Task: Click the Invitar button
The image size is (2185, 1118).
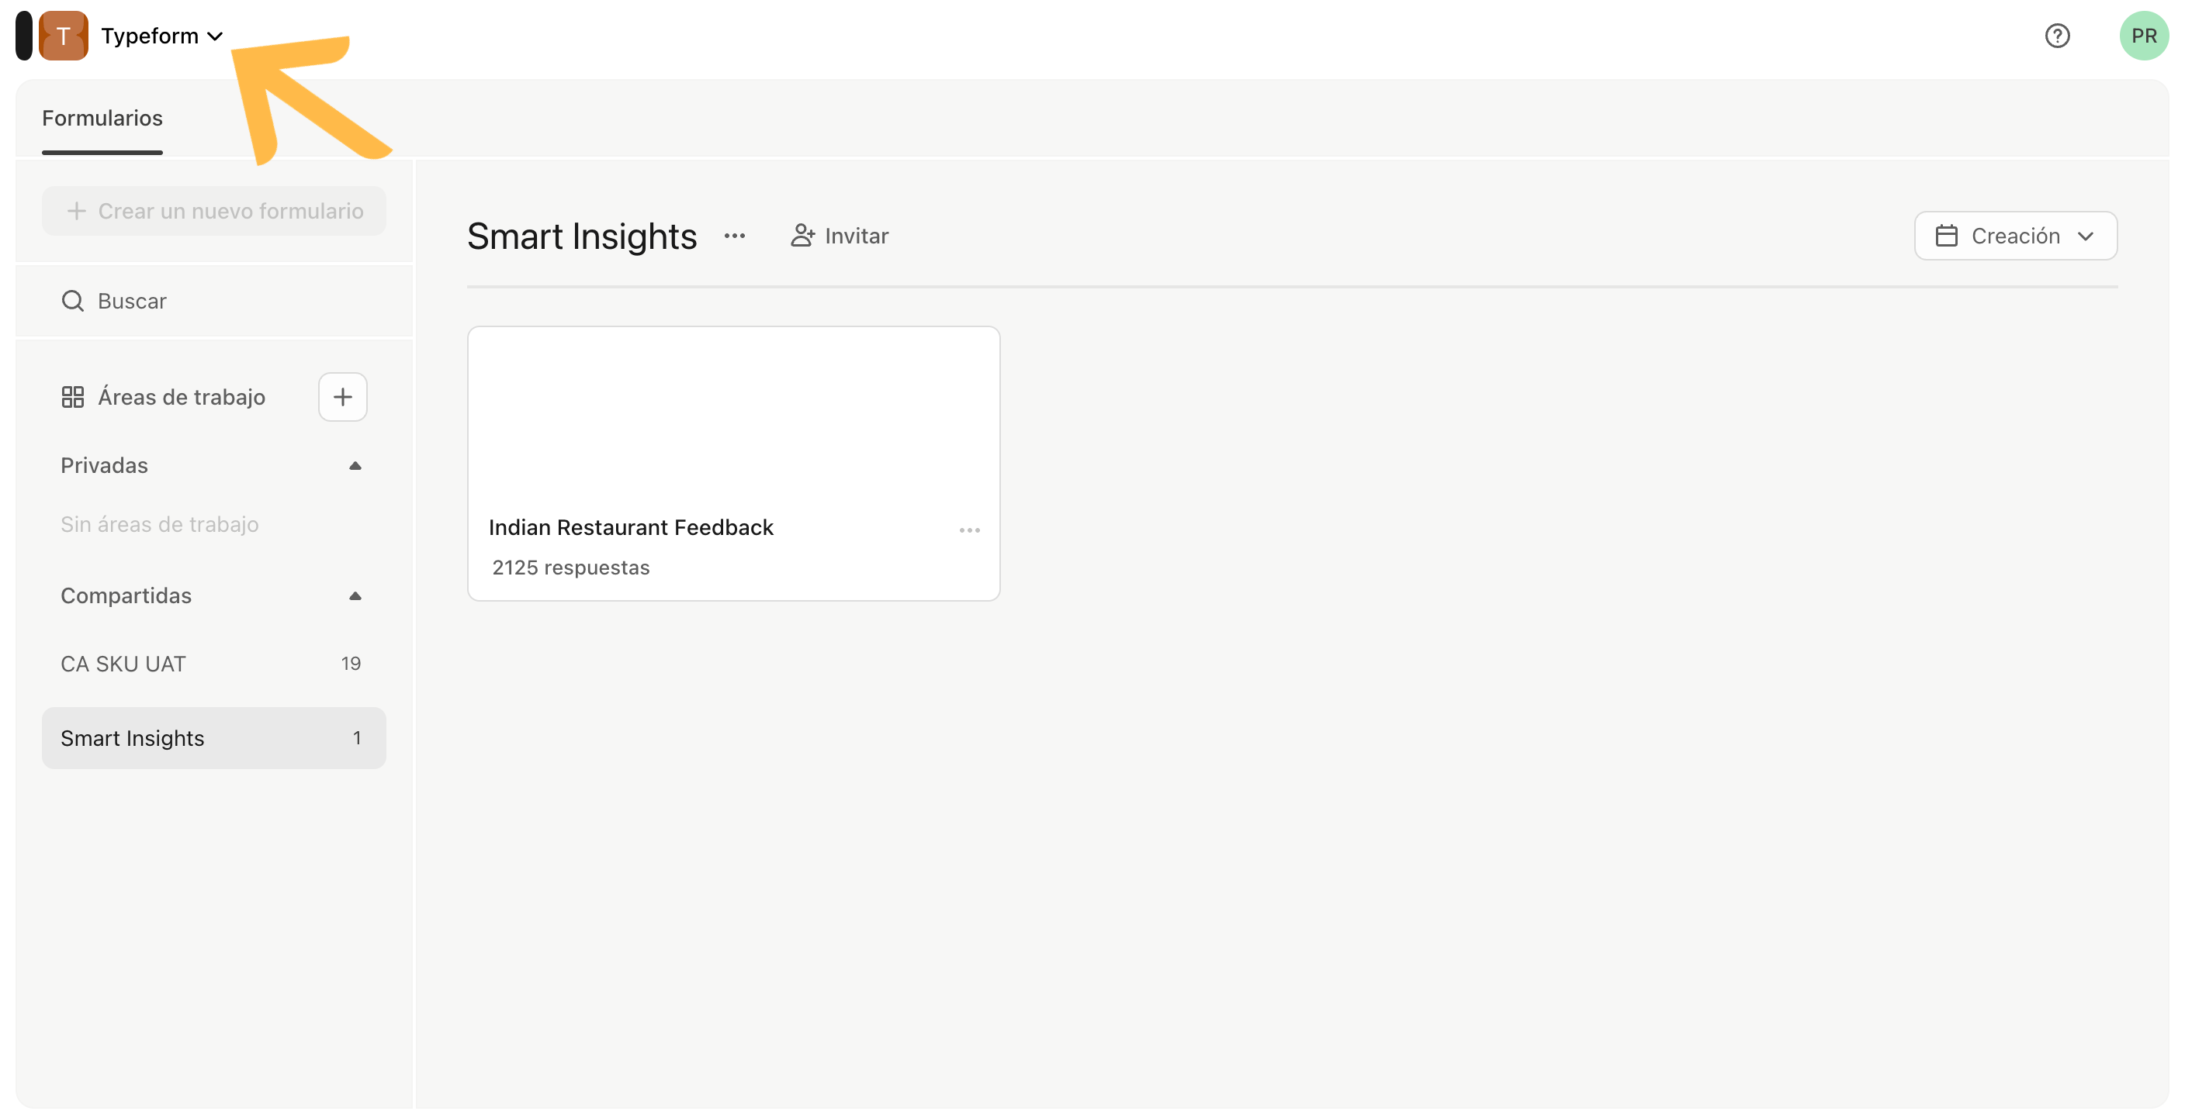Action: tap(840, 236)
